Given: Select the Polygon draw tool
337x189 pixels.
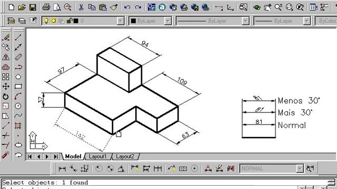Looking at the screenshot, I should [x=18, y=77].
